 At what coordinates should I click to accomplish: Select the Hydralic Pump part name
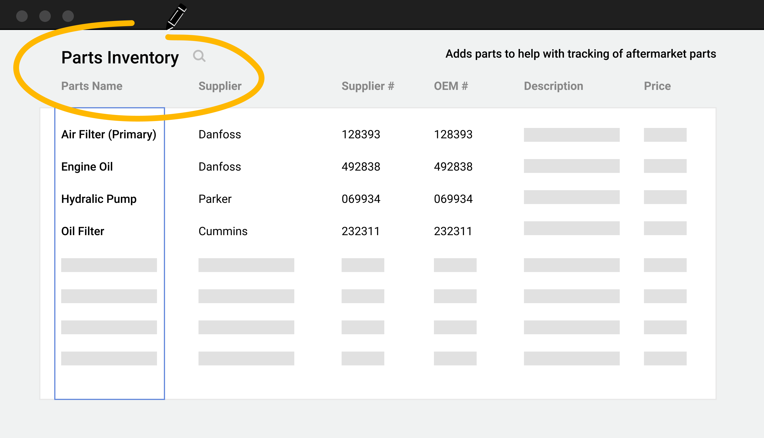tap(99, 199)
